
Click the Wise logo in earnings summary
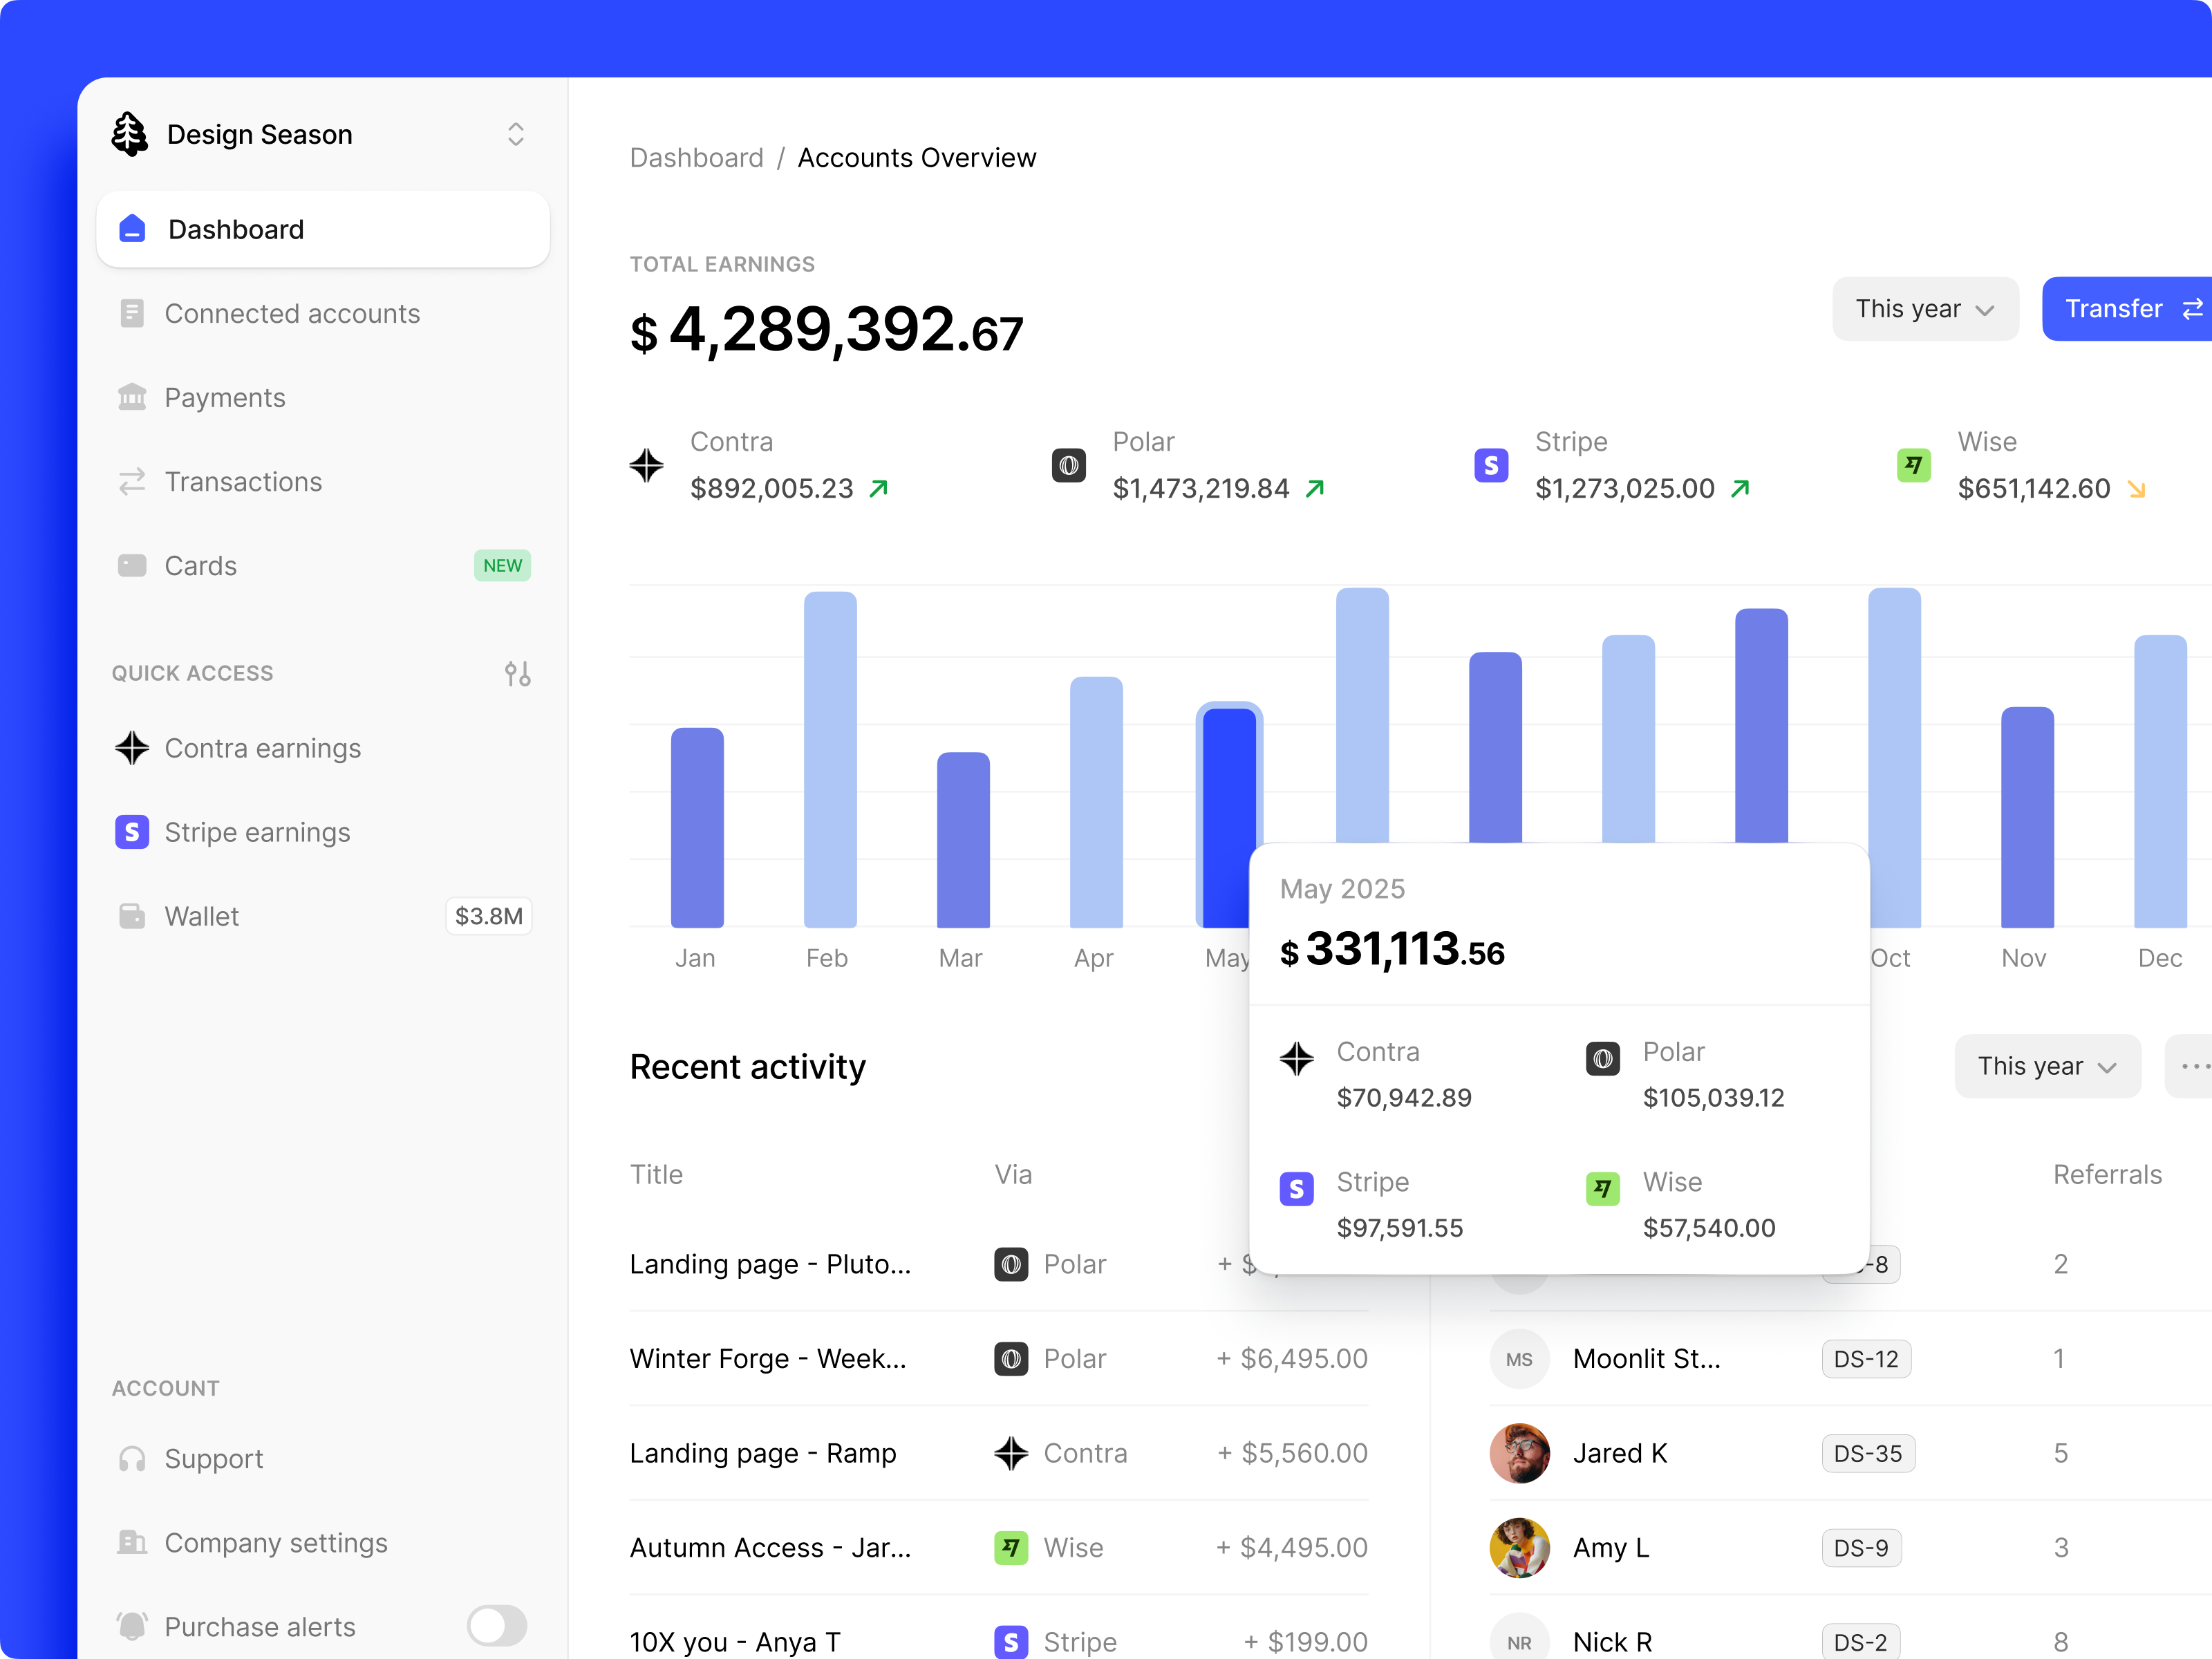click(x=1914, y=465)
